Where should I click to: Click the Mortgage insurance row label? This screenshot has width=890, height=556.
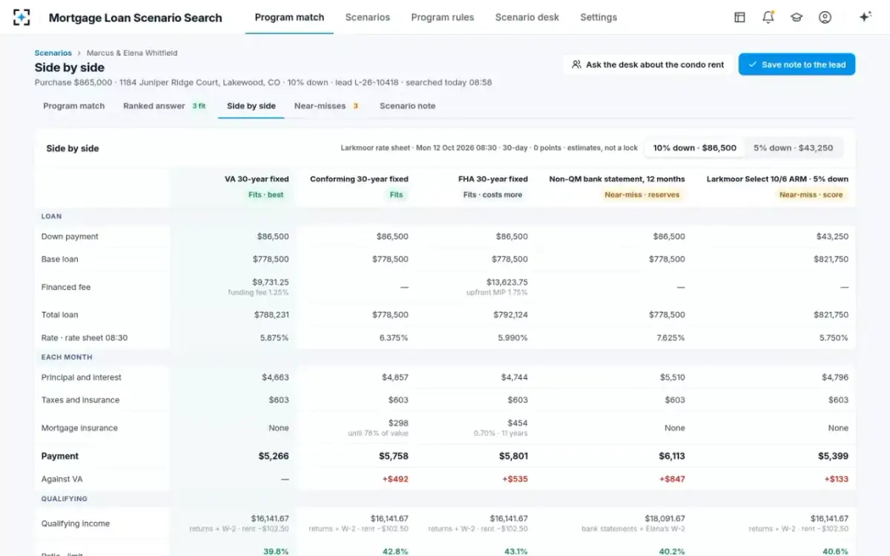[79, 428]
